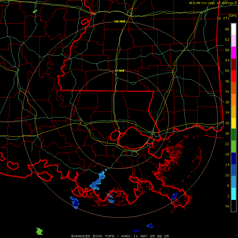Pick the light orange legend swatch
The height and width of the screenshot is (238, 238).
(x=234, y=100)
